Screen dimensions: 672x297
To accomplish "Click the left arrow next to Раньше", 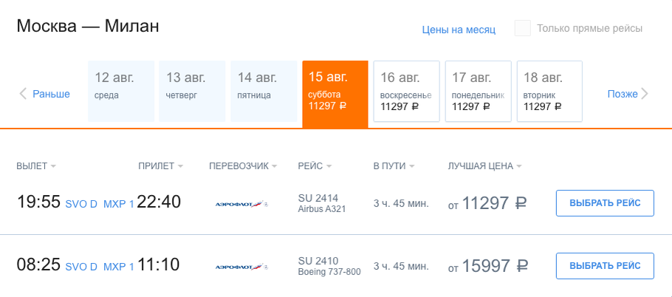I will (23, 94).
